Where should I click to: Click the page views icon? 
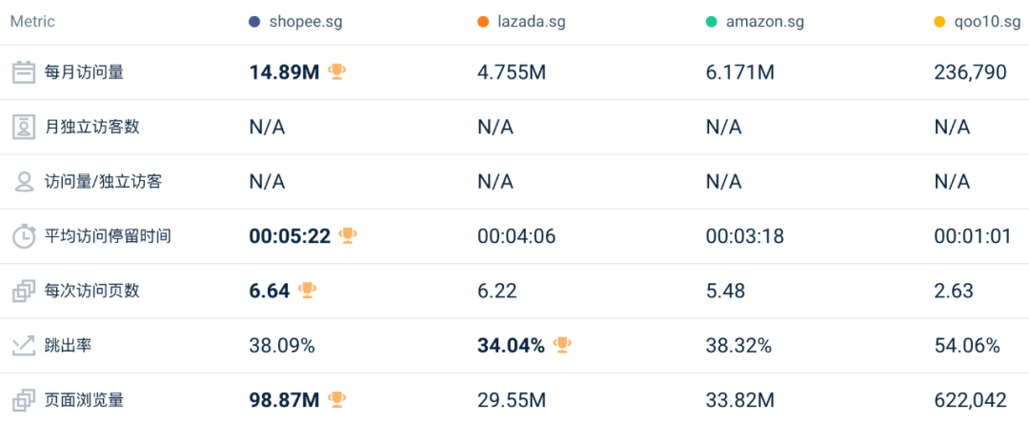[x=24, y=401]
